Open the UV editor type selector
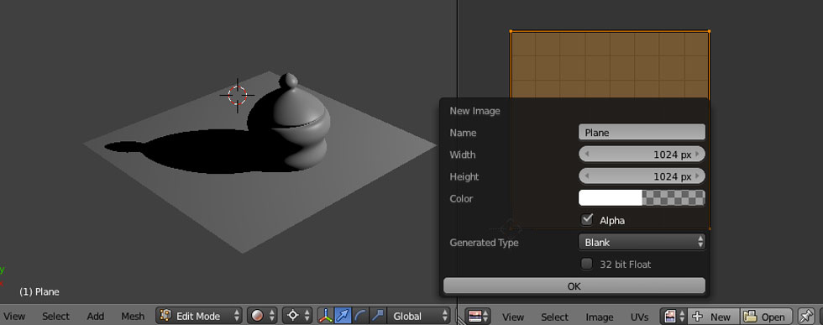 478,316
